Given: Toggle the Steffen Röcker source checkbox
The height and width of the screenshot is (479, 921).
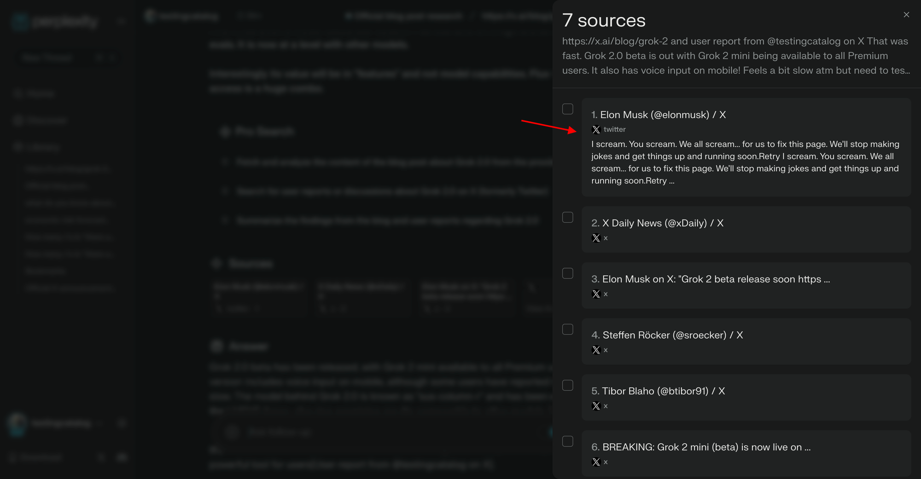Looking at the screenshot, I should 568,329.
